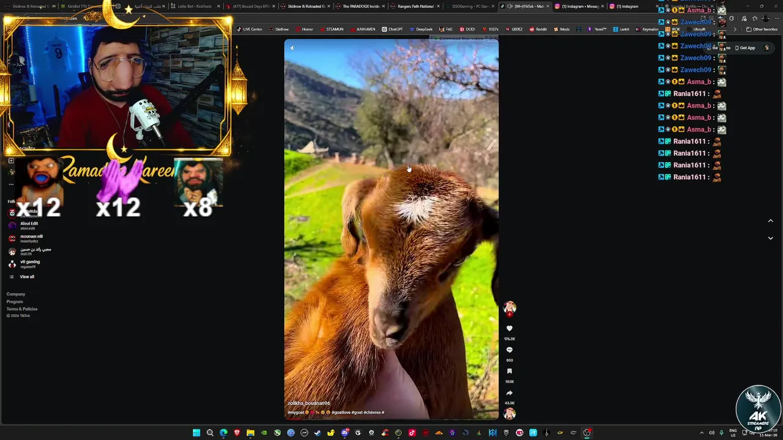Open Epic Games launcher on taskbar
The width and height of the screenshot is (783, 440).
506,433
